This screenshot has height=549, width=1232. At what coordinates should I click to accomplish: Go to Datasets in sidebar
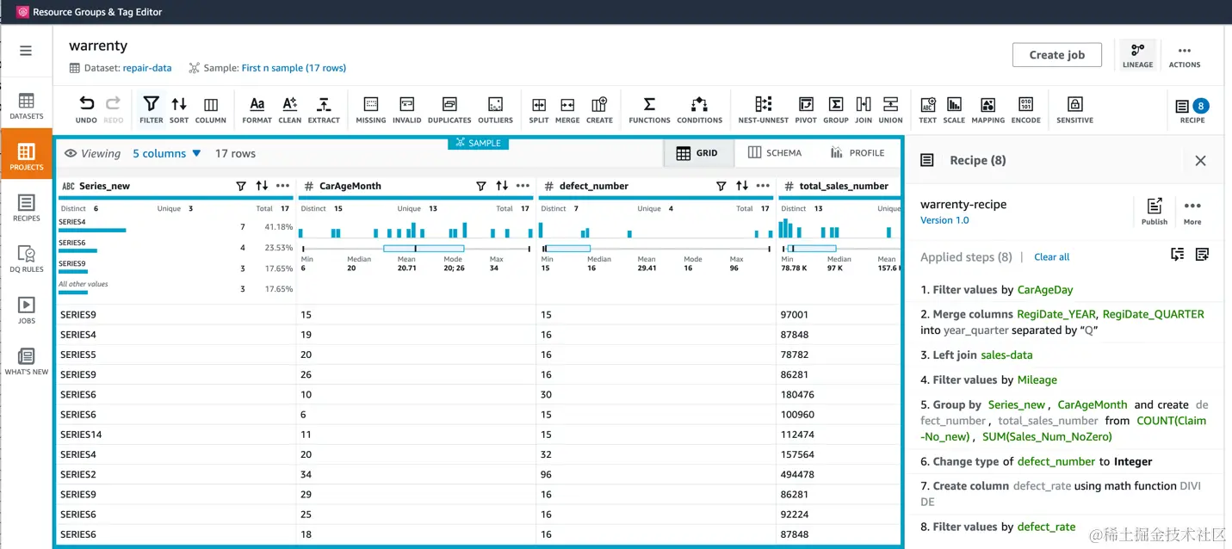[x=27, y=105]
